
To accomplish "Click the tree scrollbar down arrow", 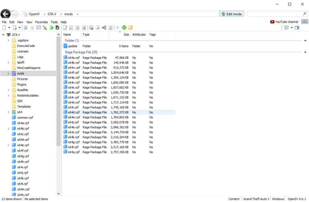I will click(x=58, y=194).
